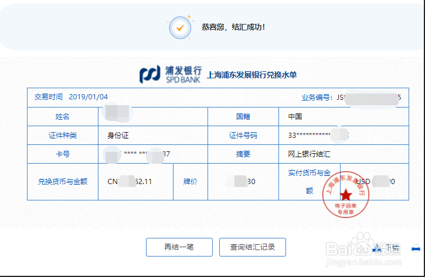
Task: Click the 牌价 label cell
Action: pos(191,182)
